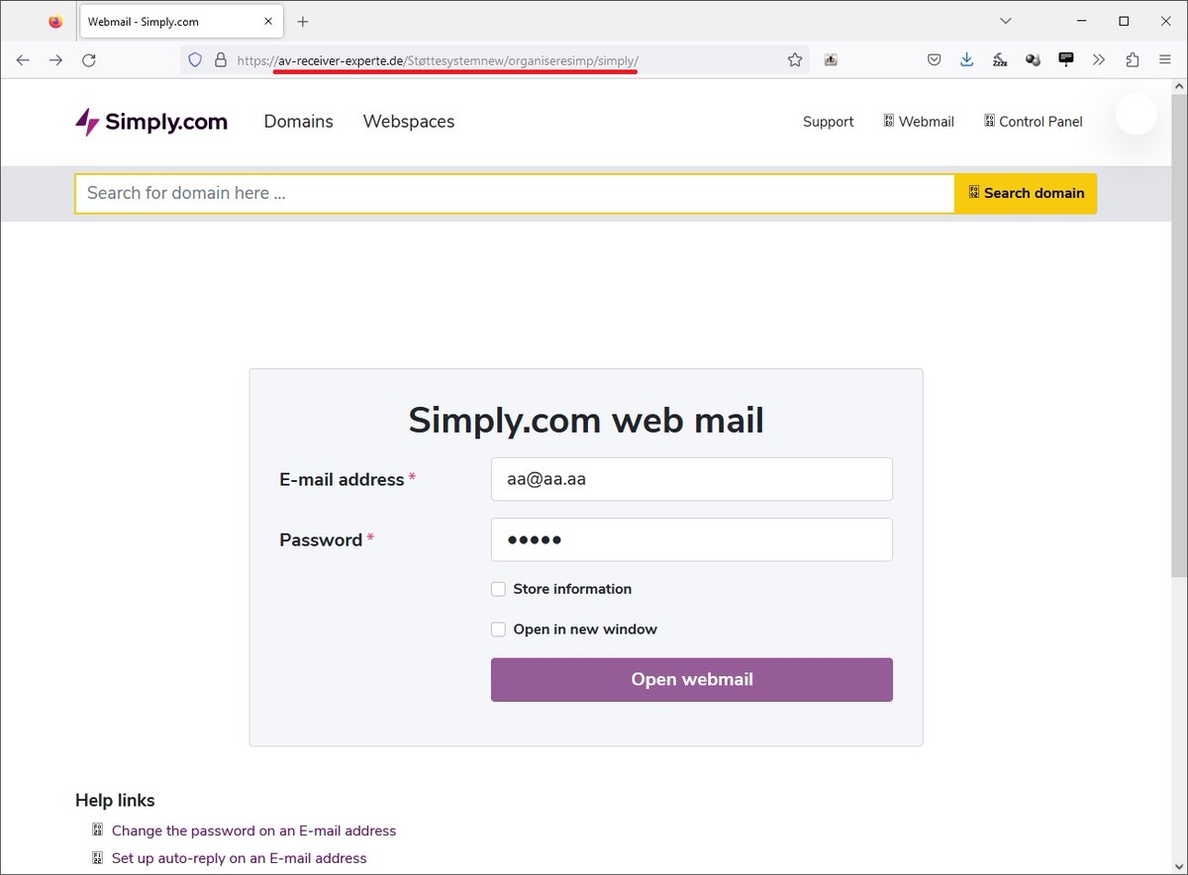Select the Webmail - Simply.com tab
This screenshot has width=1188, height=875.
click(x=181, y=21)
